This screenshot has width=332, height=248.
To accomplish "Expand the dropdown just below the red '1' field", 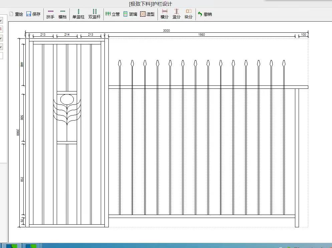I will click(1, 38).
